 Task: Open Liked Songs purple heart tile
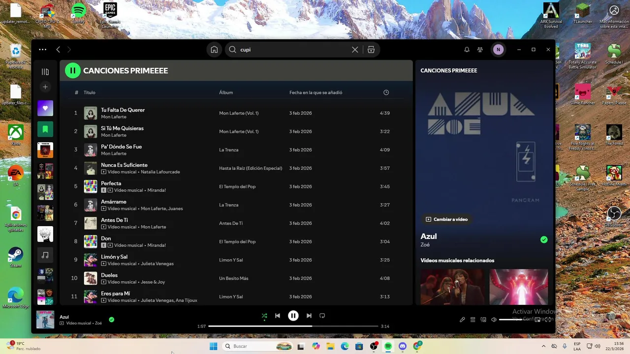coord(45,108)
